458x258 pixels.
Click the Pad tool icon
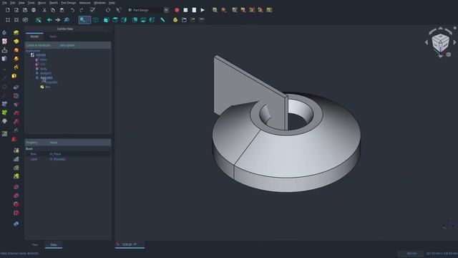(x=16, y=33)
